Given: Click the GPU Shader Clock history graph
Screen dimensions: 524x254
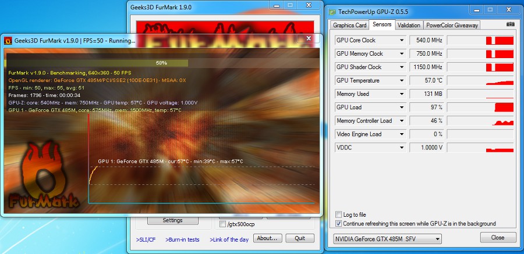Looking at the screenshot, I should (480, 67).
